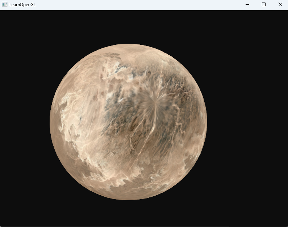Click the starburst pinch point on the planet
Viewport: 288px width, 227px height.
click(155, 104)
